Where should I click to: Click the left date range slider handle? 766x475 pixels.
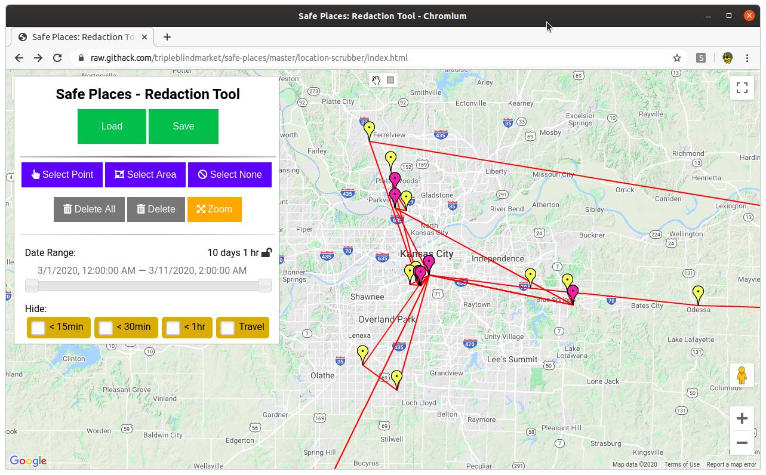(x=32, y=286)
